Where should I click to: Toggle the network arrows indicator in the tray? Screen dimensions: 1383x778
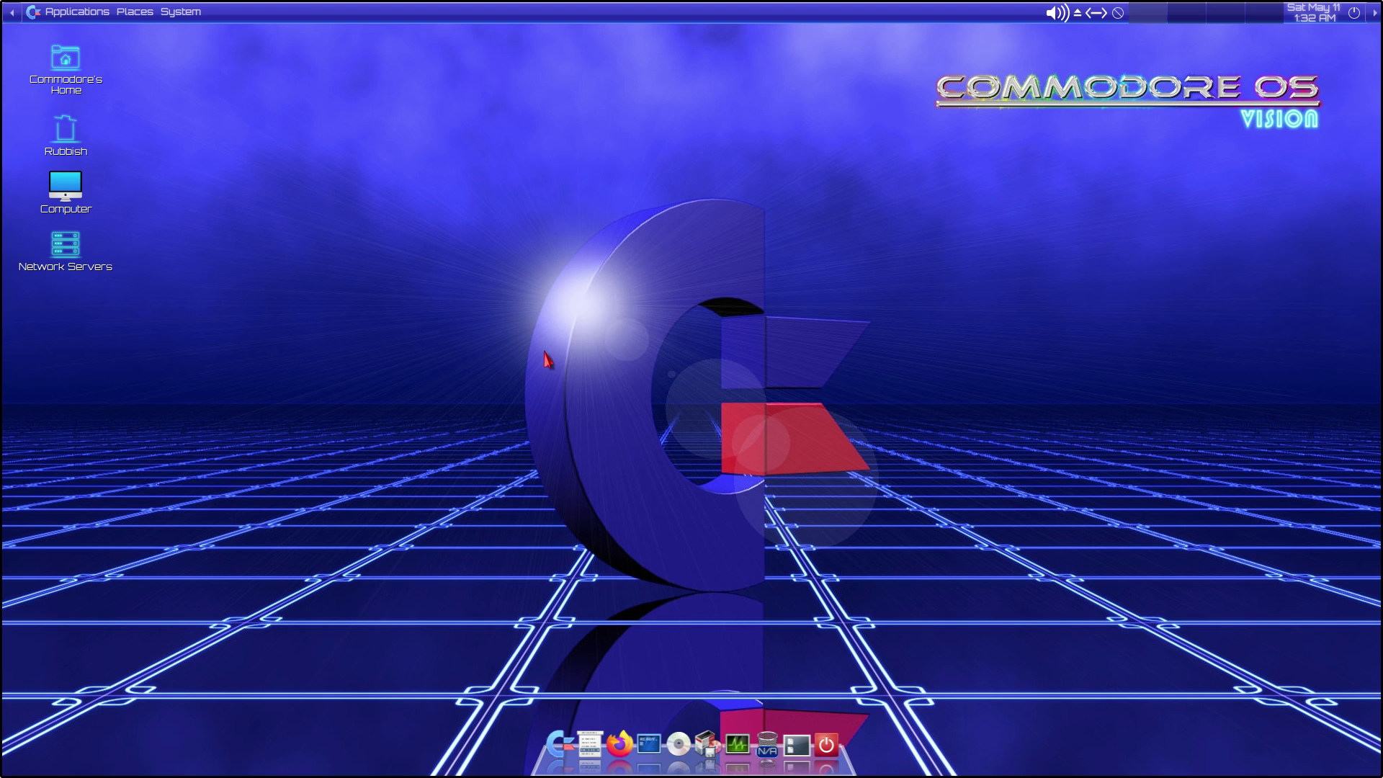pos(1096,12)
